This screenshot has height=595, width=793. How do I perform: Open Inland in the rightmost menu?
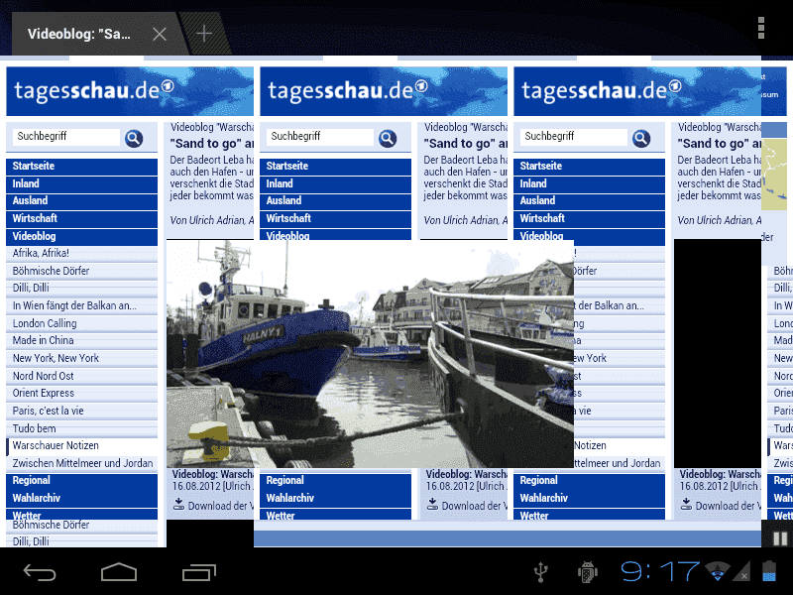[590, 183]
